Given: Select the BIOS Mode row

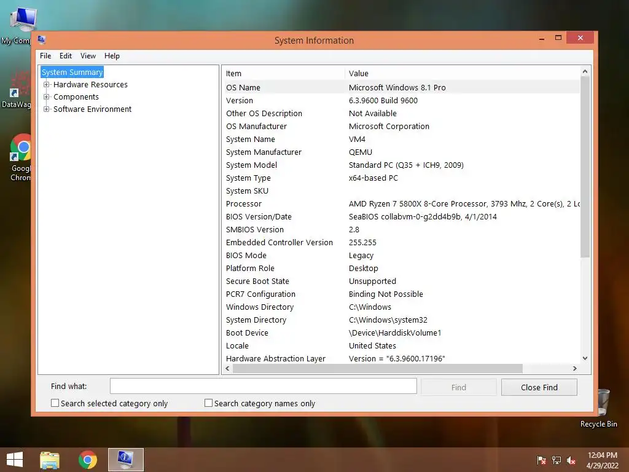Looking at the screenshot, I should pyautogui.click(x=401, y=255).
